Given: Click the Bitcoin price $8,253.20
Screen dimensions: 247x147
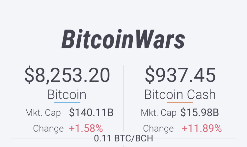Looking at the screenshot, I should tap(67, 75).
